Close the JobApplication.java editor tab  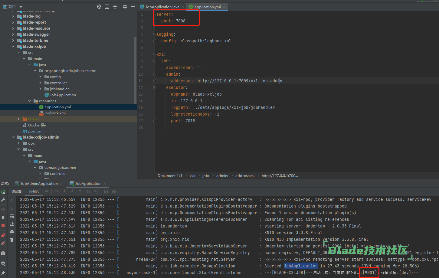point(183,7)
